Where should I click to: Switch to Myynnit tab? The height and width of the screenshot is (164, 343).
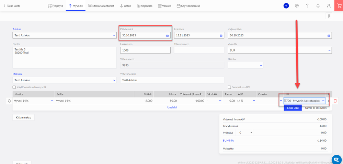[76, 6]
